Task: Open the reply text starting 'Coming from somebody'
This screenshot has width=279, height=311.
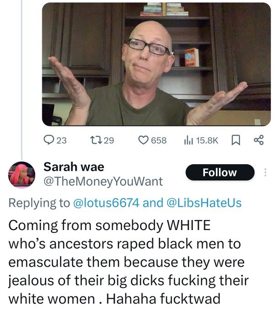Action: 129,262
